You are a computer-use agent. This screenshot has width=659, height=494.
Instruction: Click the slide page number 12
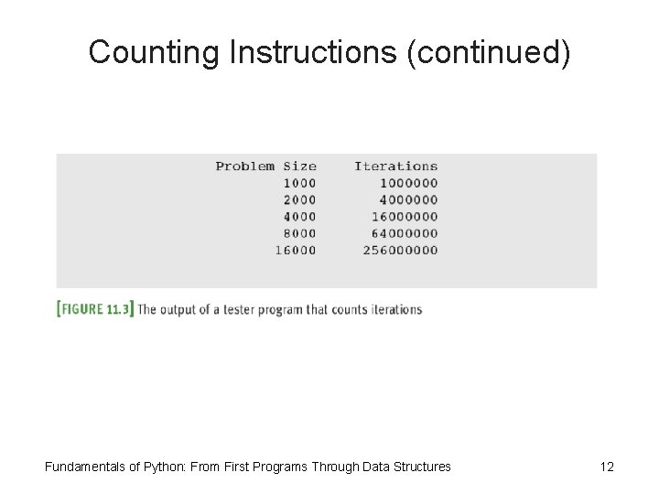pyautogui.click(x=607, y=467)
